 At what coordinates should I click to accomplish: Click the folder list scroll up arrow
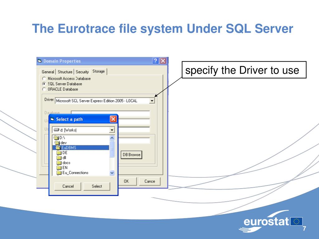click(112, 138)
